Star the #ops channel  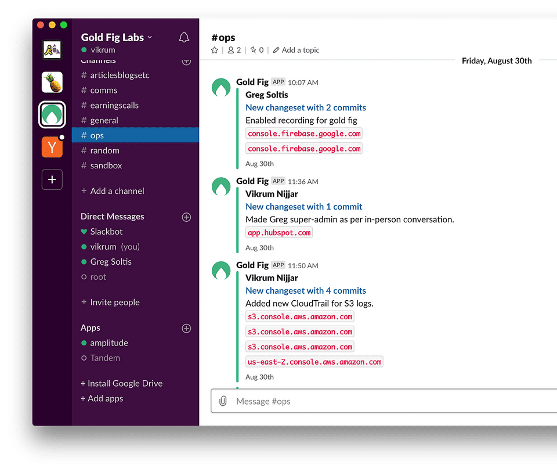click(x=215, y=51)
